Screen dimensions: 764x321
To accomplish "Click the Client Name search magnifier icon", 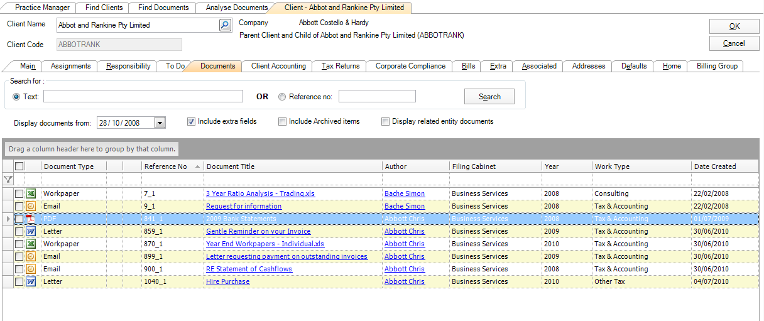I will click(225, 25).
